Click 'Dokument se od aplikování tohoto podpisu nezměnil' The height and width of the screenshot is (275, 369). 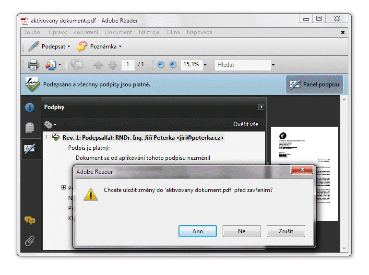[x=143, y=158]
